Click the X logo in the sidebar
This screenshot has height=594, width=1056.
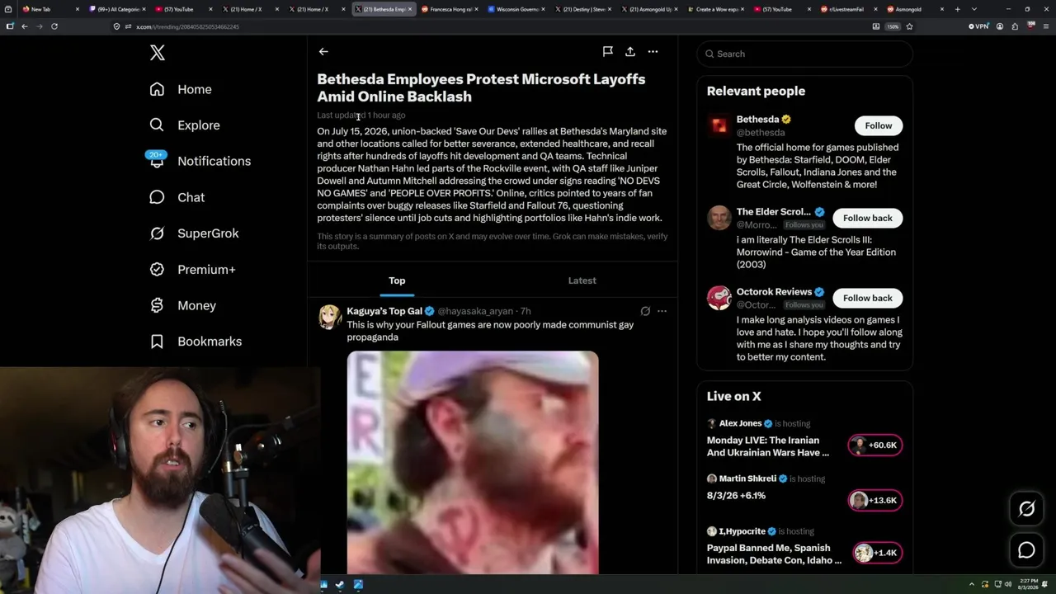coord(158,53)
